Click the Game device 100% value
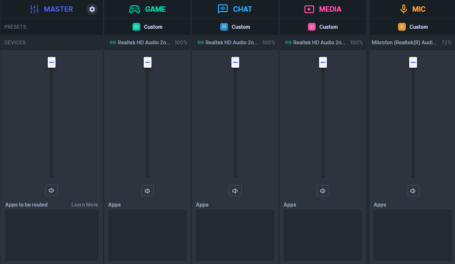The width and height of the screenshot is (455, 264). [x=181, y=42]
